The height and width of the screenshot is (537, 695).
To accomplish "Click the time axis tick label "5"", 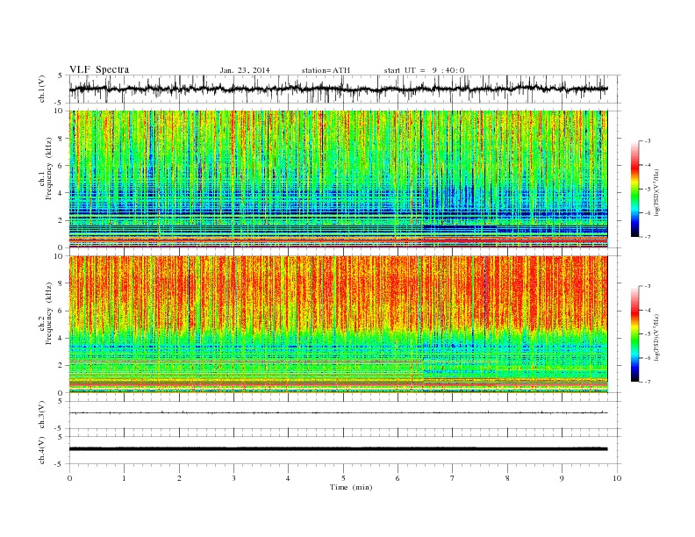I will 343,478.
